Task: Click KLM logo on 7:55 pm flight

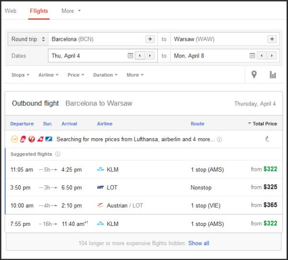Action: (x=100, y=224)
